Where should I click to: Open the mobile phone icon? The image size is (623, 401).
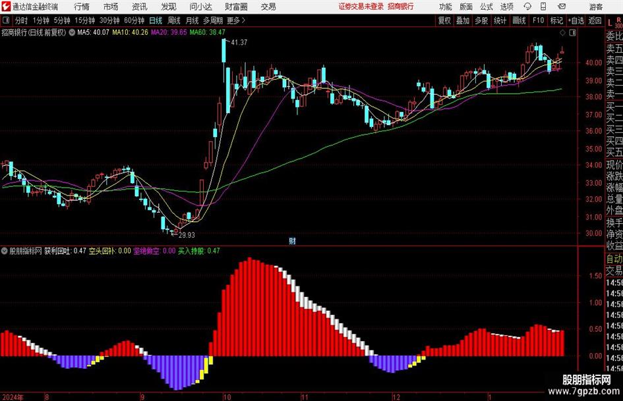coord(543,7)
